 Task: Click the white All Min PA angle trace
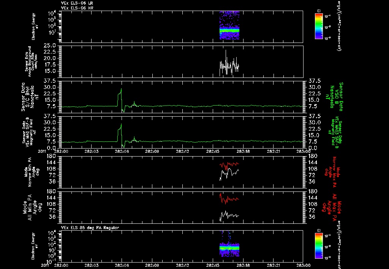pyautogui.click(x=229, y=215)
